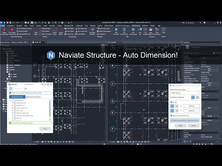Click the Apply button in Auto Dimension
The width and height of the screenshot is (222, 166).
[180, 126]
